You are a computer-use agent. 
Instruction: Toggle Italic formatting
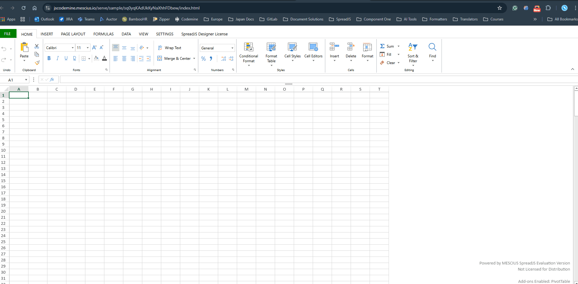58,58
